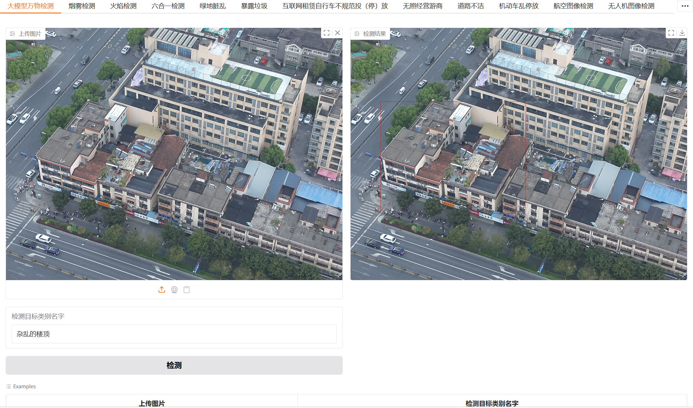Click the upload file icon below image
Screen dimensions: 693x408
tap(162, 289)
